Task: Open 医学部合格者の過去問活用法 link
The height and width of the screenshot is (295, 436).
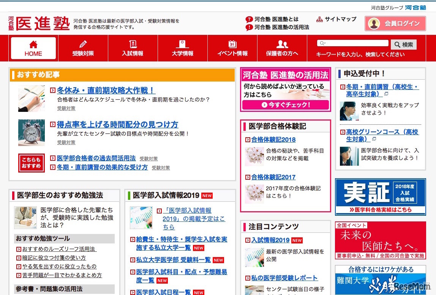Action: 96,158
